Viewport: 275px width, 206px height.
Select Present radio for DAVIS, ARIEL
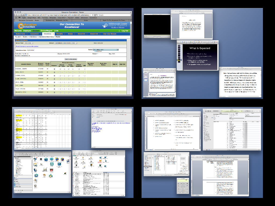(x=54, y=82)
